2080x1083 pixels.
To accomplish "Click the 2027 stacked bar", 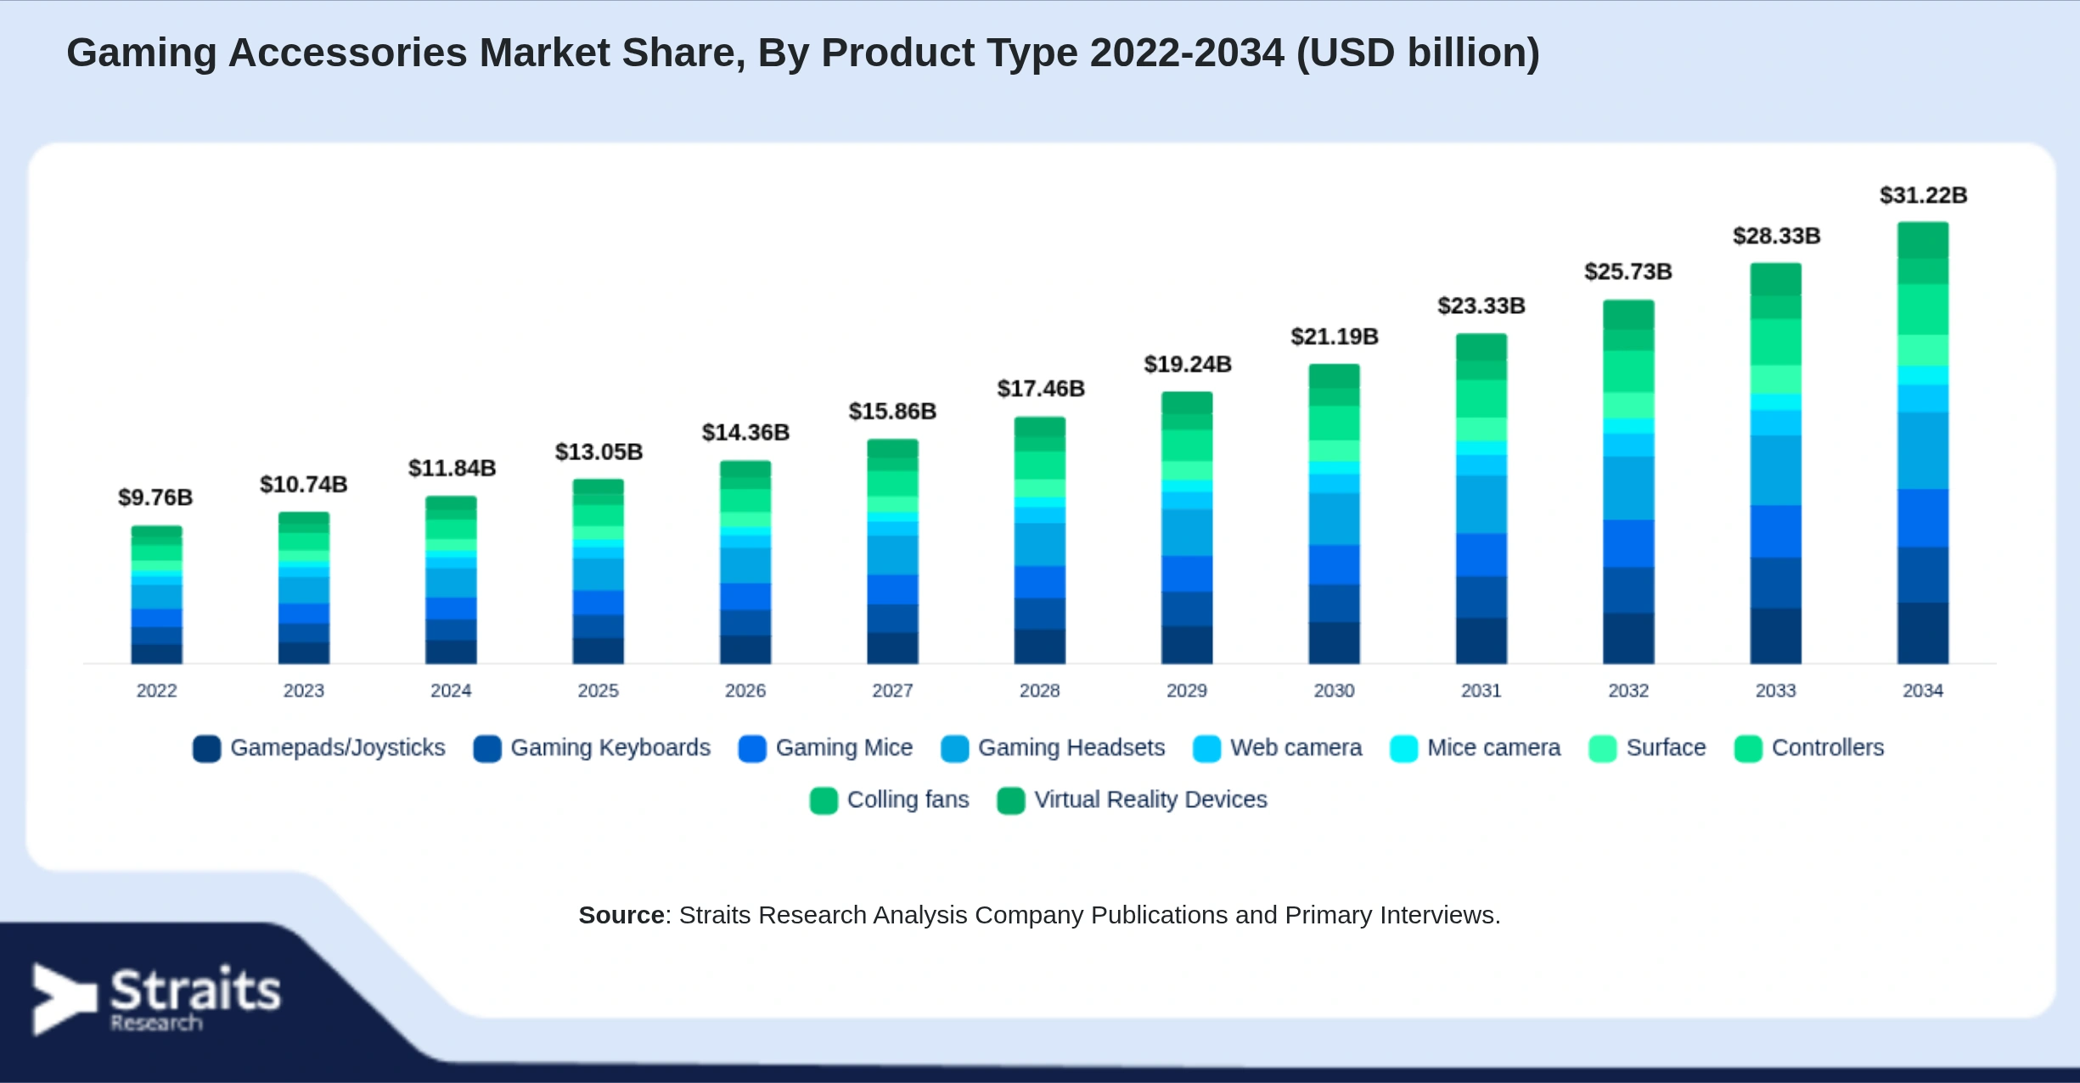I will tap(892, 552).
